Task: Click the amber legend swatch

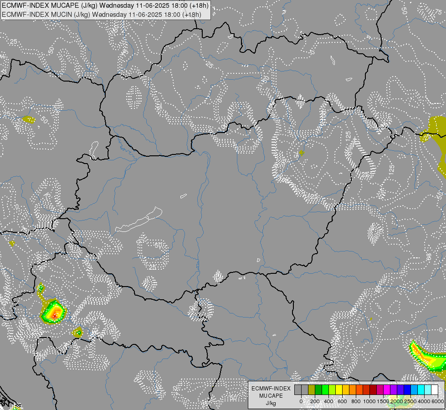Action: click(346, 390)
